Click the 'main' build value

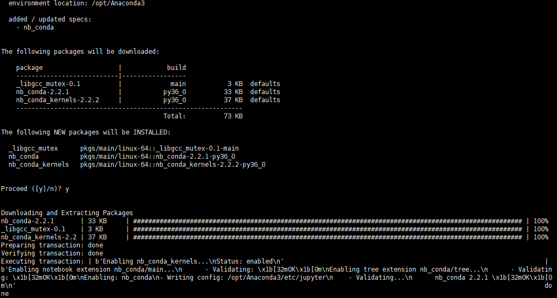pos(178,84)
